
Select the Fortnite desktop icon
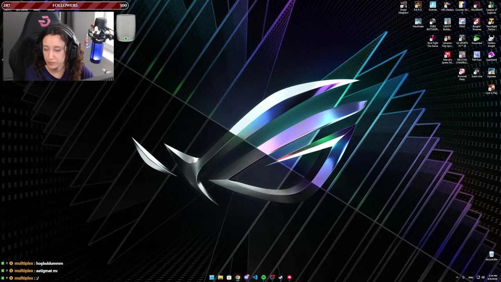coord(433,6)
